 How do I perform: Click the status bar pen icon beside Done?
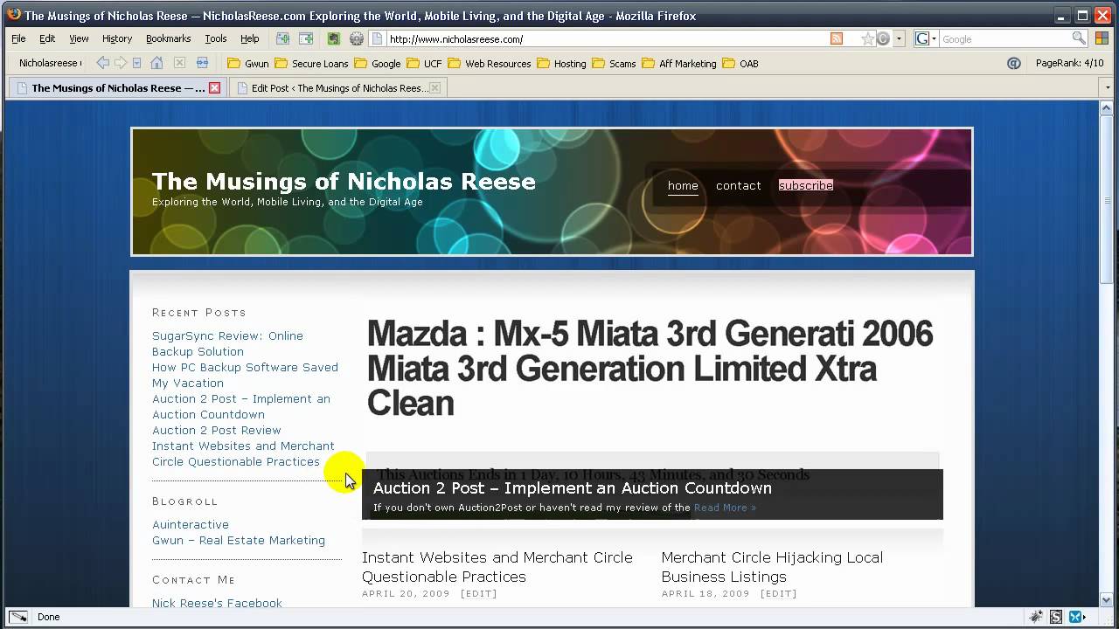coord(17,617)
